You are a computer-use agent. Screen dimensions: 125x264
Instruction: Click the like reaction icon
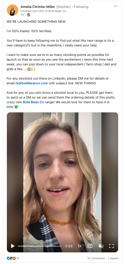[x=8, y=258]
